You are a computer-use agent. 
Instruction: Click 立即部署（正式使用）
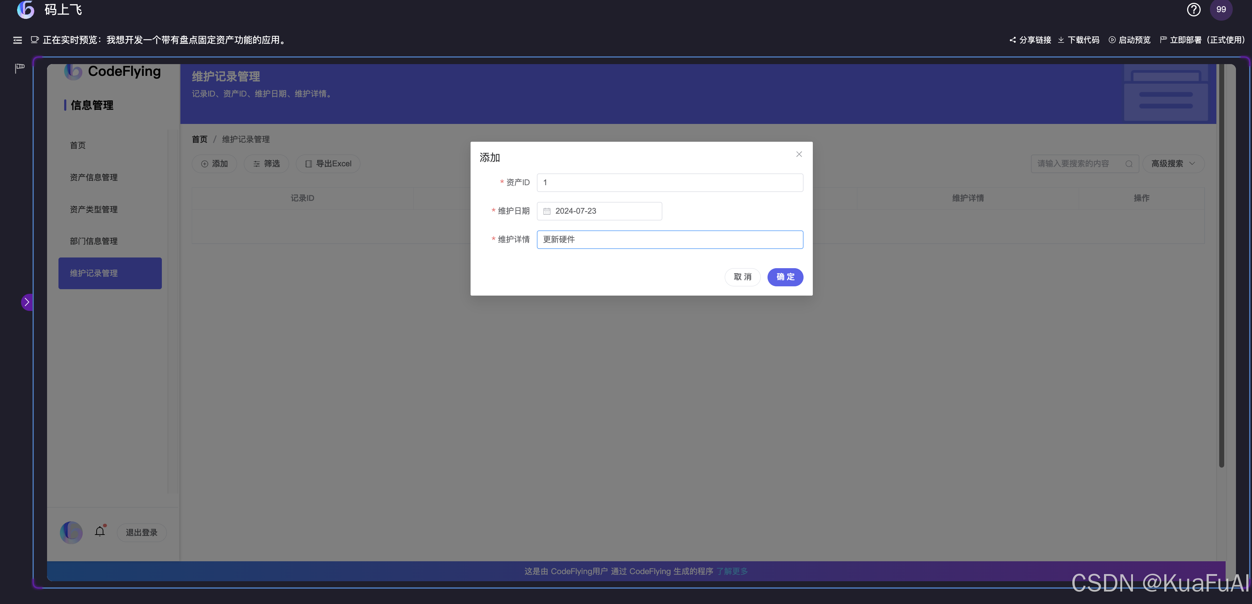[x=1202, y=40]
